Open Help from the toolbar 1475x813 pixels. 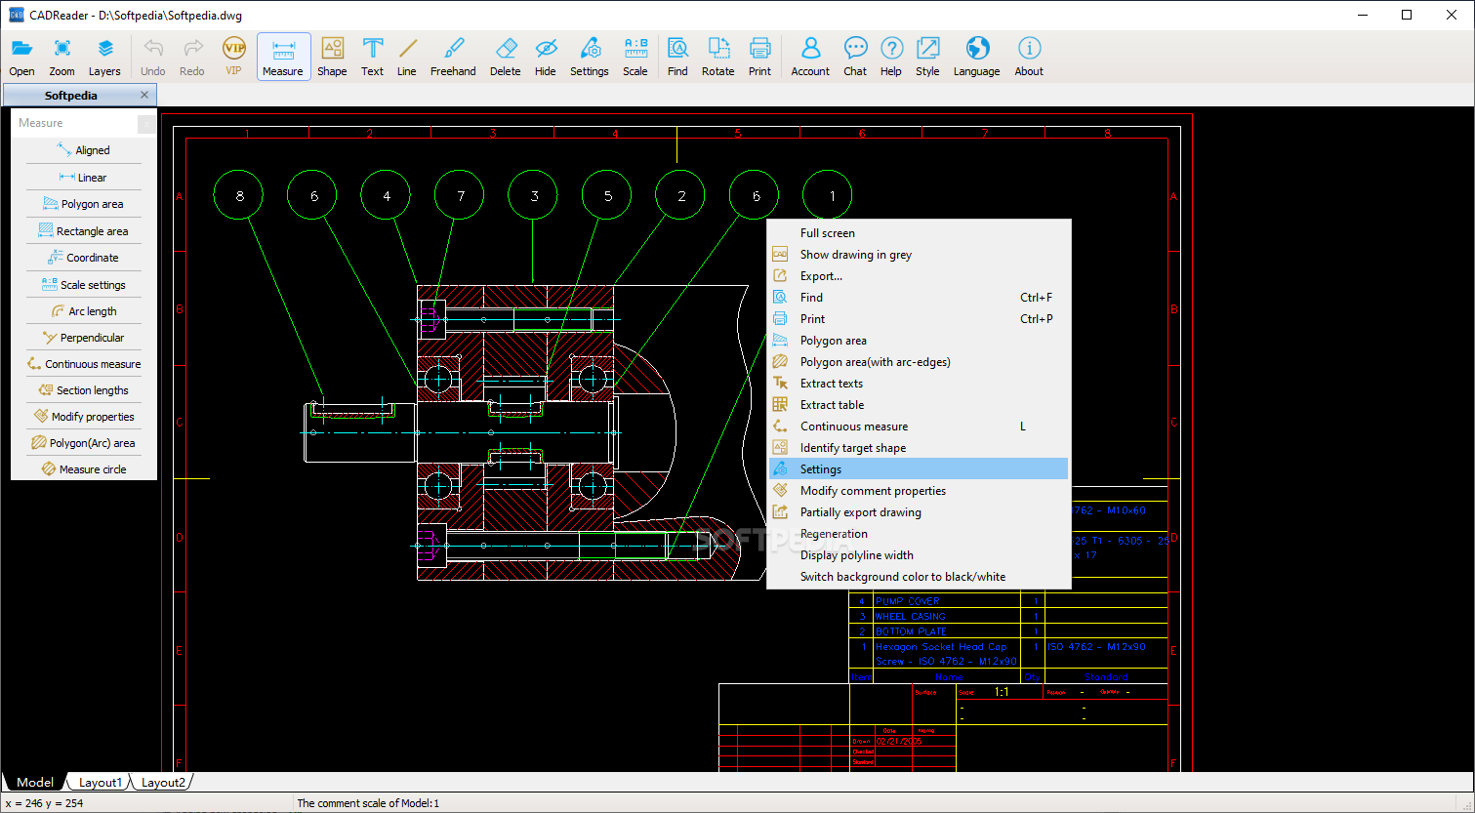click(x=891, y=57)
